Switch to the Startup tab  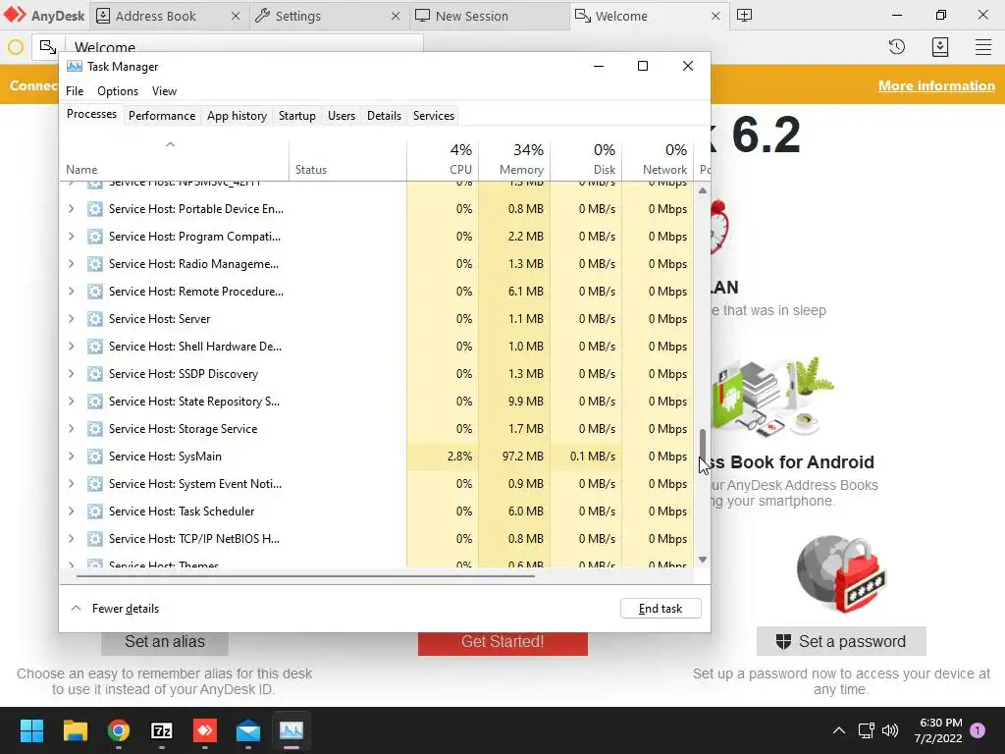pyautogui.click(x=296, y=116)
